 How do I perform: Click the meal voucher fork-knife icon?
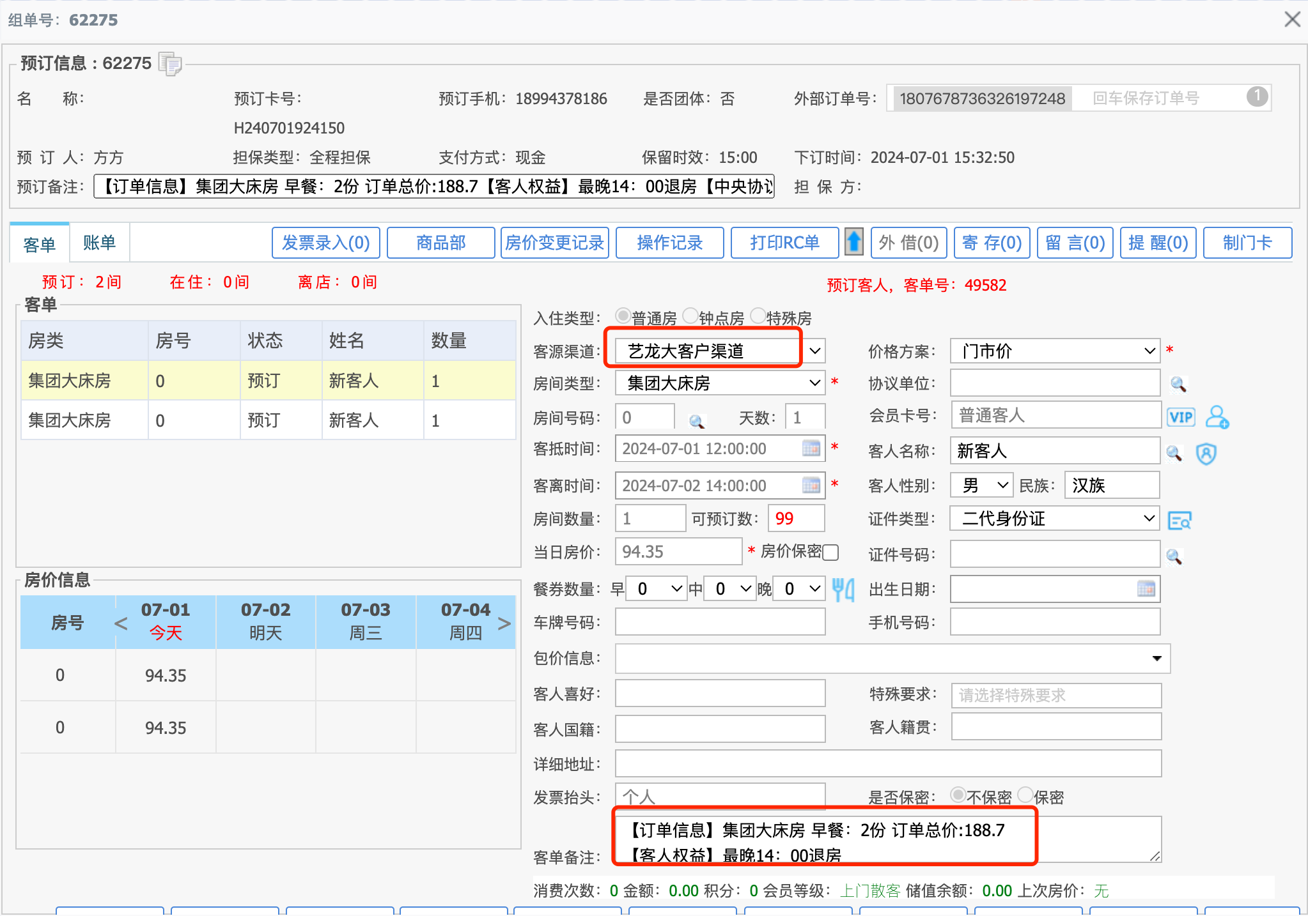click(x=843, y=589)
